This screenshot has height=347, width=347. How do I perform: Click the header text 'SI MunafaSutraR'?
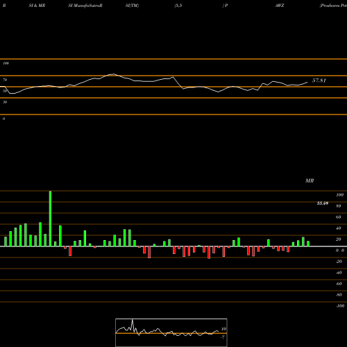(85, 6)
